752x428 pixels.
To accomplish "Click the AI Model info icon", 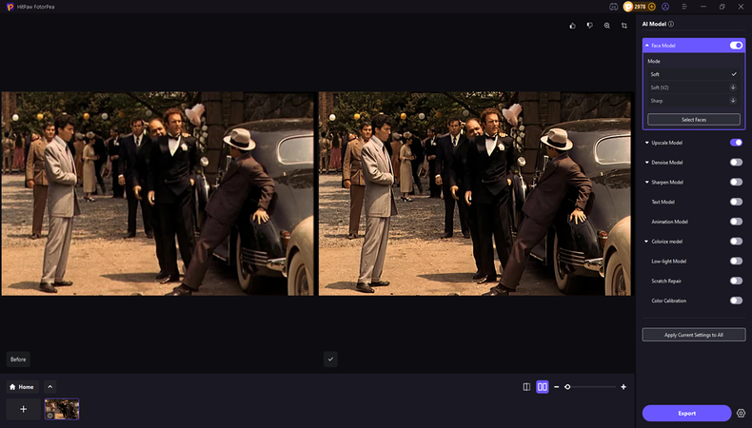I will tap(671, 24).
